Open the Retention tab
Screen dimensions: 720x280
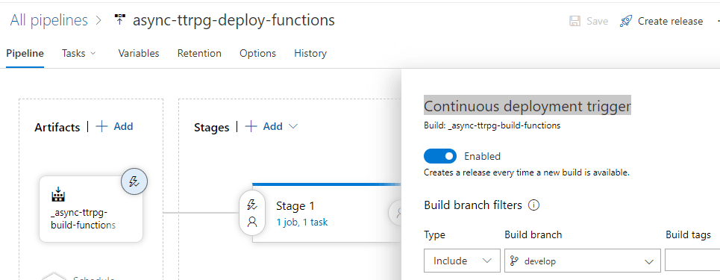(x=199, y=53)
